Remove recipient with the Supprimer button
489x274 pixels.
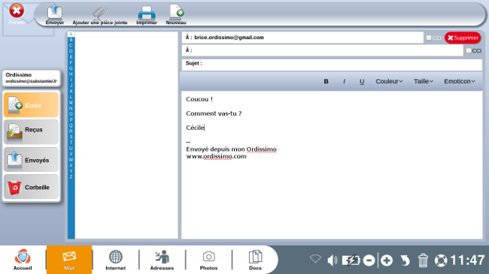(x=463, y=38)
